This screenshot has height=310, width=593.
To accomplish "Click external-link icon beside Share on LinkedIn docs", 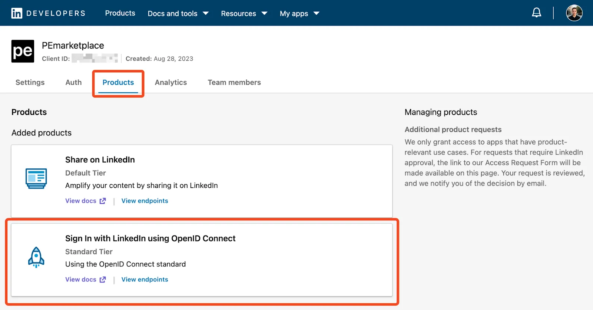I will [103, 201].
